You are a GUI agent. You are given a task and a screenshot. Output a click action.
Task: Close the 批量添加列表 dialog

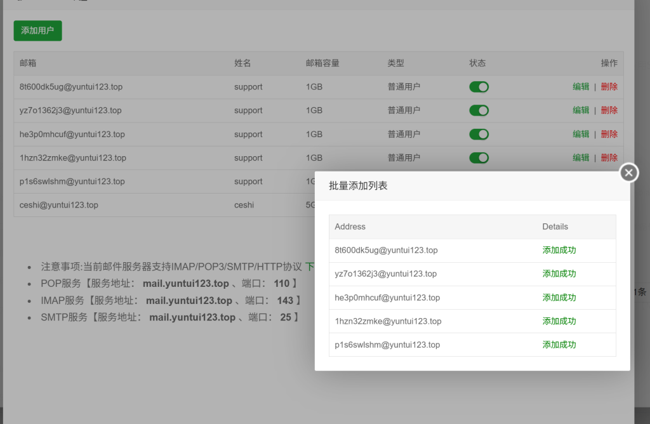pyautogui.click(x=628, y=173)
